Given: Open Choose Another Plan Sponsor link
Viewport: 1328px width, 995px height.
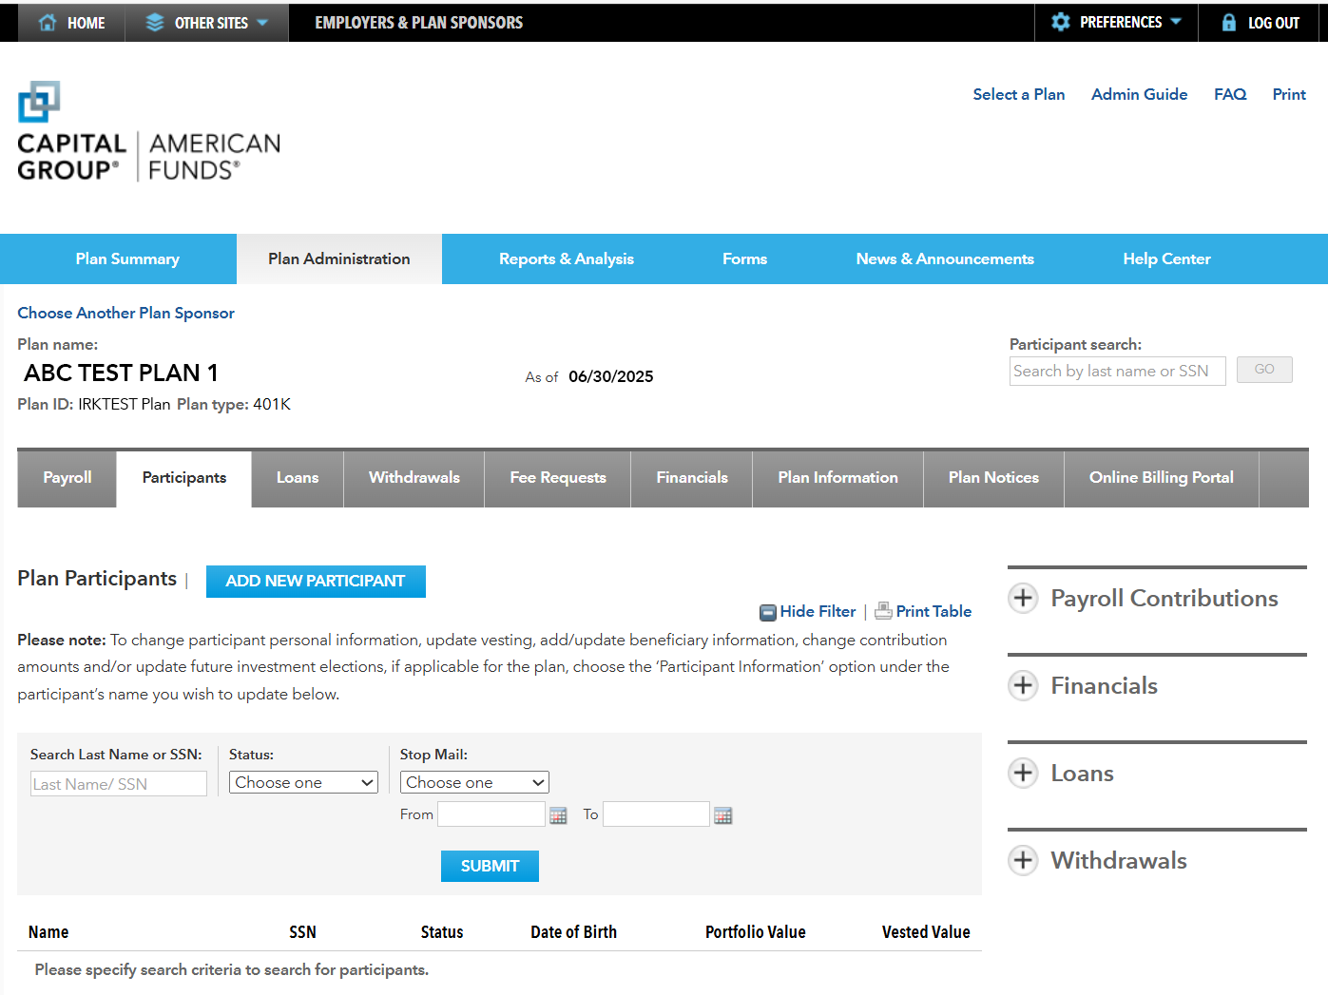Looking at the screenshot, I should point(125,313).
